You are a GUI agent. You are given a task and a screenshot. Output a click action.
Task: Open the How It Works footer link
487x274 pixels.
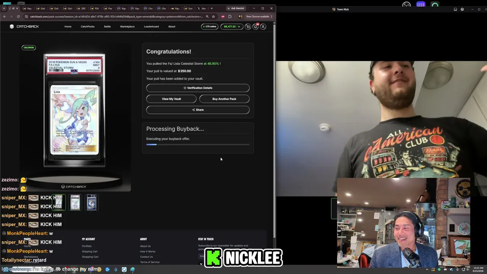point(148,252)
